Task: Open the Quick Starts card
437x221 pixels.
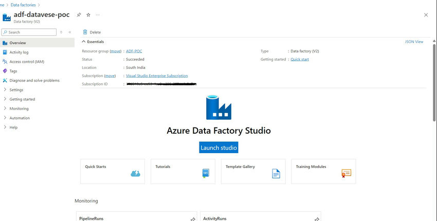Action: [113, 171]
